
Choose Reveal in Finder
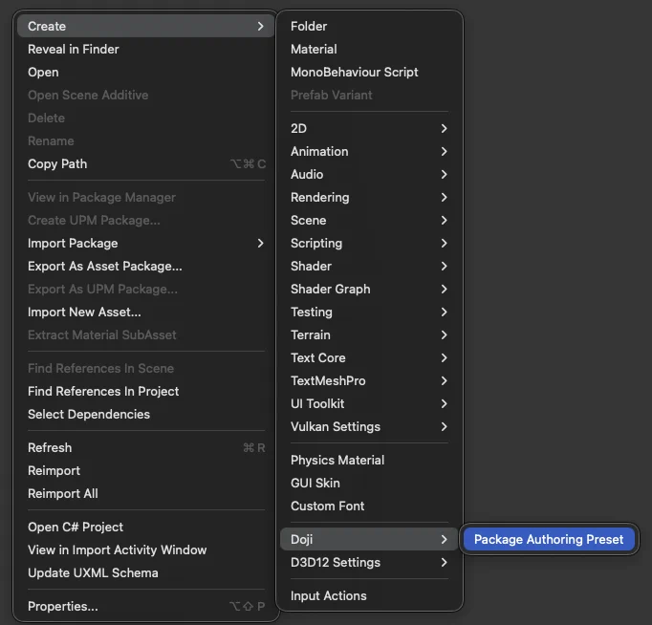(145, 49)
